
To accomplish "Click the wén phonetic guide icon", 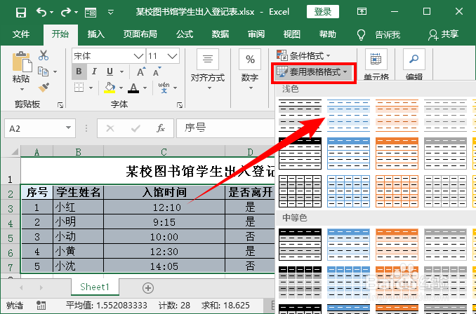I will coord(164,88).
